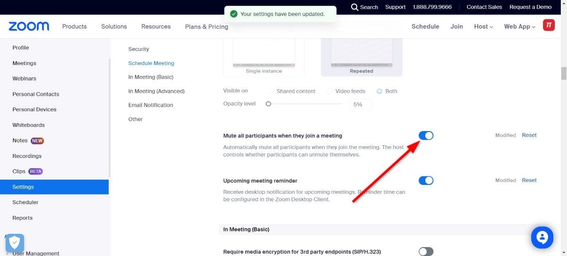Click 'Modified' label for Upcoming meeting reminder
The width and height of the screenshot is (567, 256).
click(506, 180)
